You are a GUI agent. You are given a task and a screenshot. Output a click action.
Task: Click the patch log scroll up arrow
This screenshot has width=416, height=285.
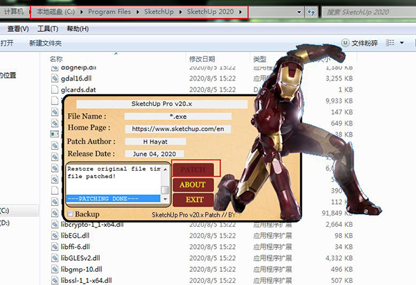[x=165, y=169]
